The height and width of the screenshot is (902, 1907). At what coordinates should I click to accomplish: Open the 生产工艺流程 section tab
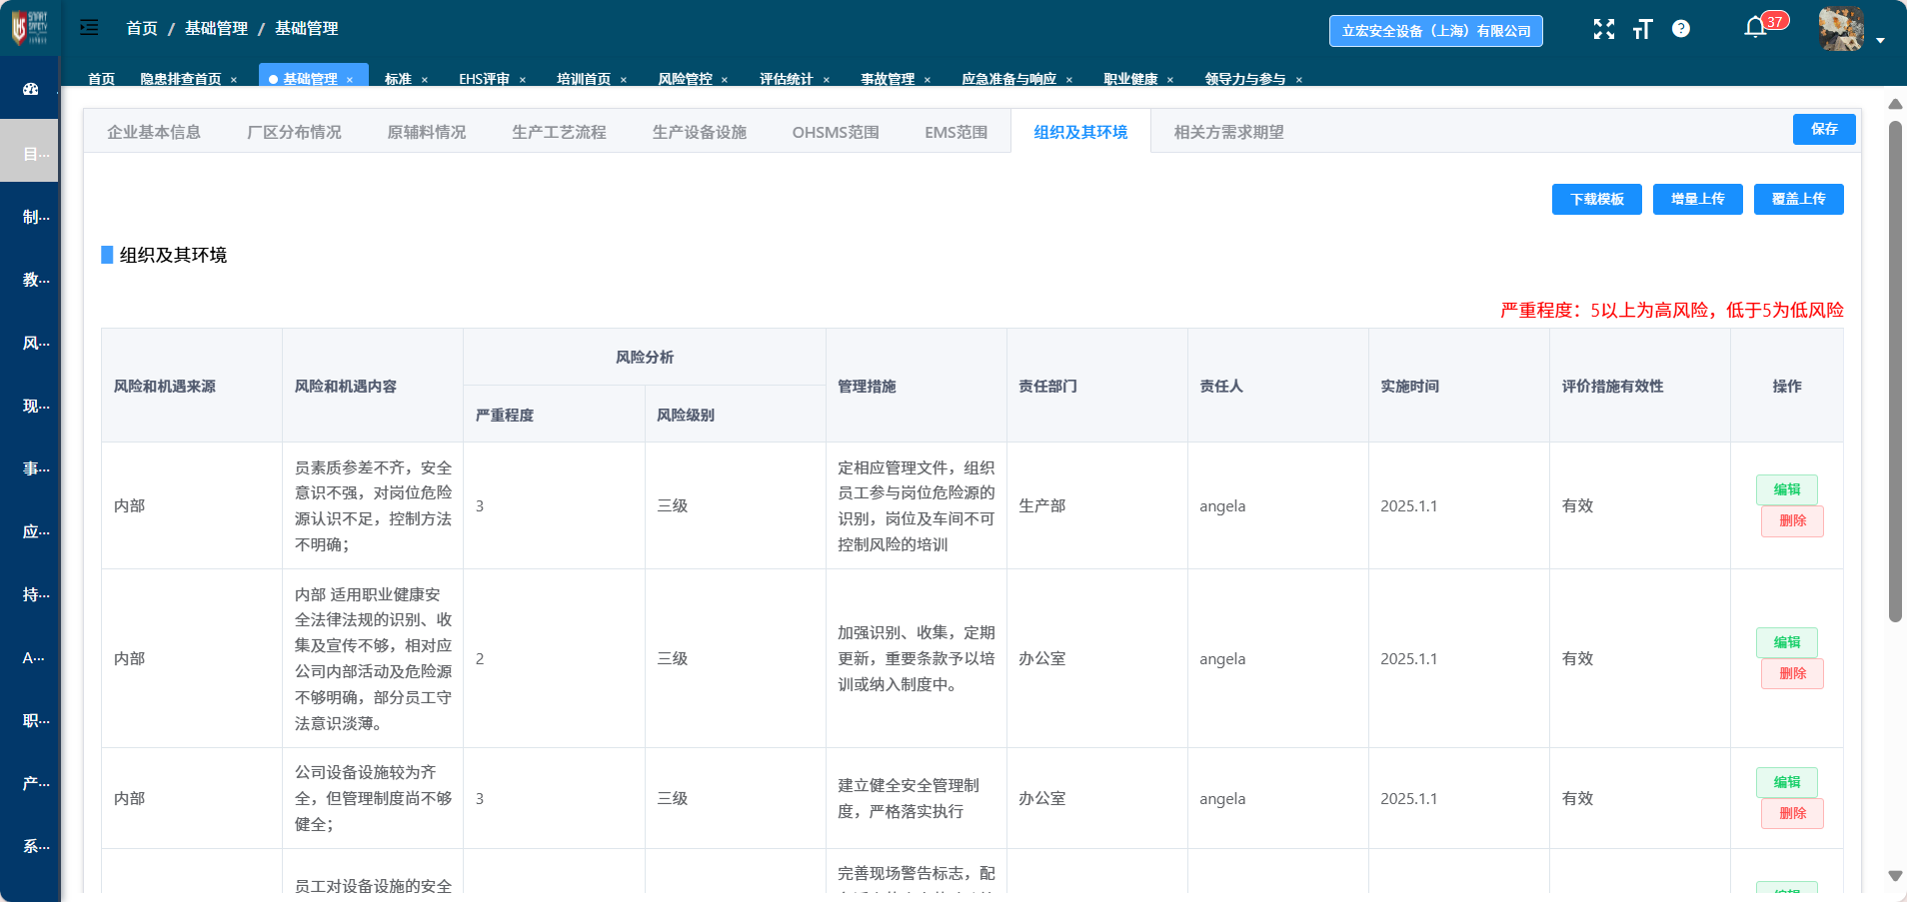tap(559, 132)
